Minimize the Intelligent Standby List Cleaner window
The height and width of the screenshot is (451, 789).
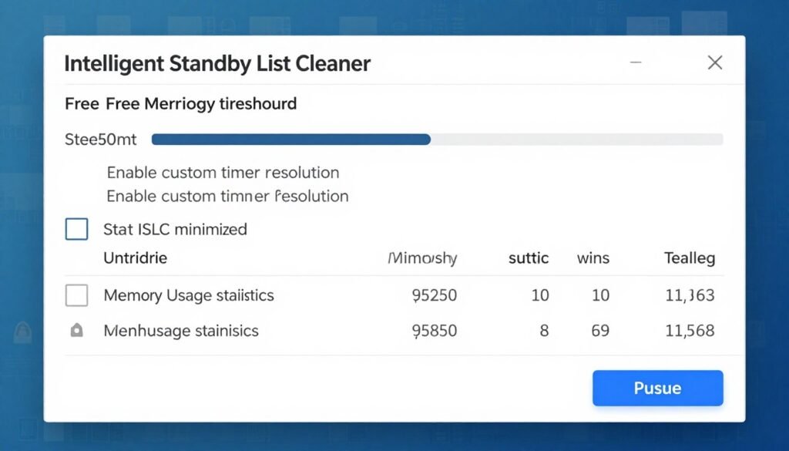636,63
